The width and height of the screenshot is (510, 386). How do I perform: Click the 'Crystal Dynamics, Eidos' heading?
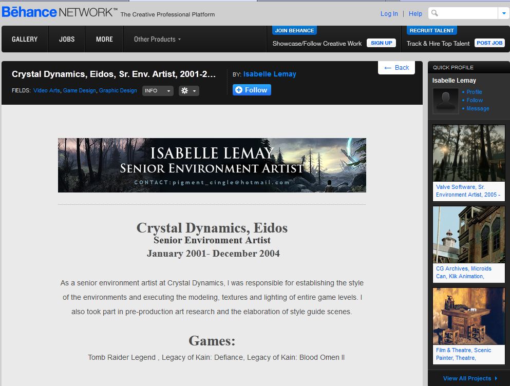(x=212, y=228)
